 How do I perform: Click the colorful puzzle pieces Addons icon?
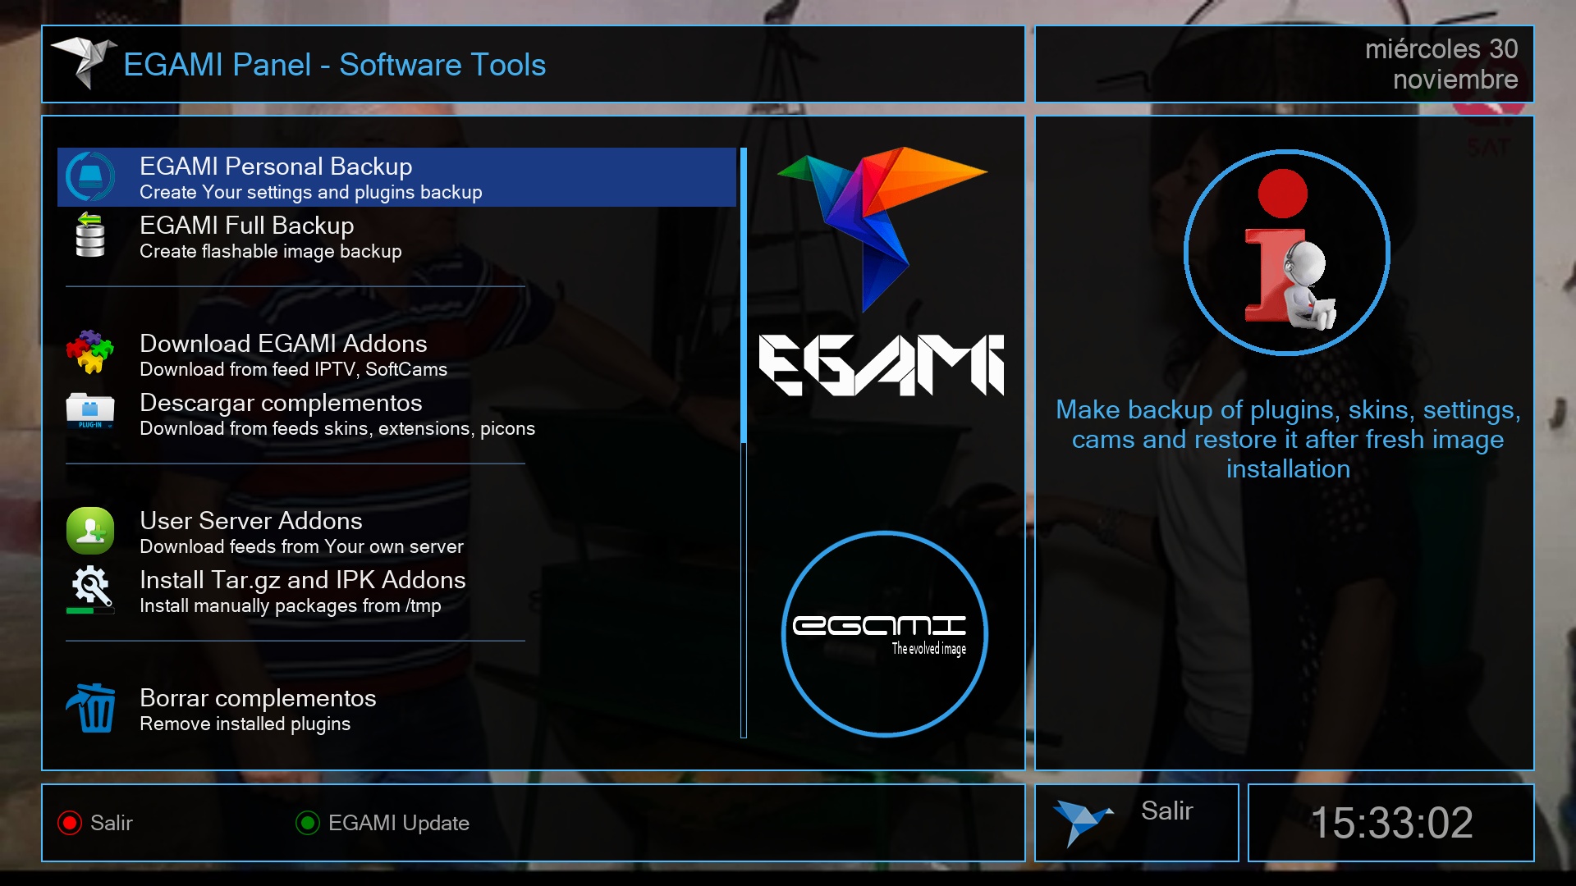tap(90, 353)
